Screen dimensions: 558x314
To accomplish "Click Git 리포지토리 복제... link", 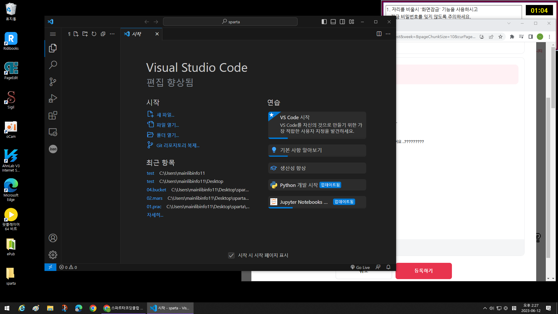I will point(178,145).
